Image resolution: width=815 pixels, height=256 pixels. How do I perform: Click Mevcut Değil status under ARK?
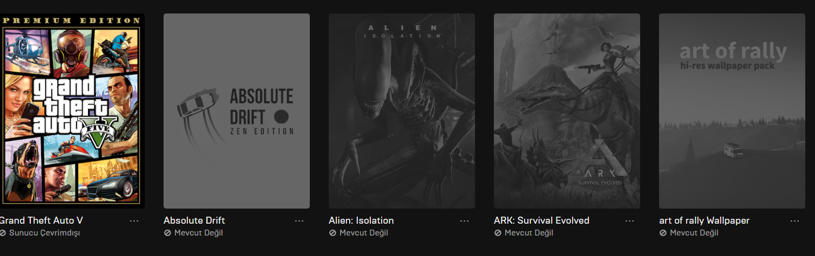pos(529,233)
